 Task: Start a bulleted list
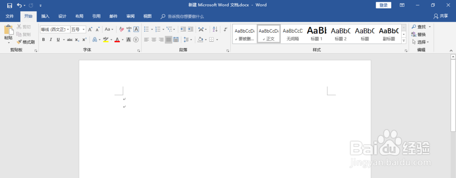(146, 29)
